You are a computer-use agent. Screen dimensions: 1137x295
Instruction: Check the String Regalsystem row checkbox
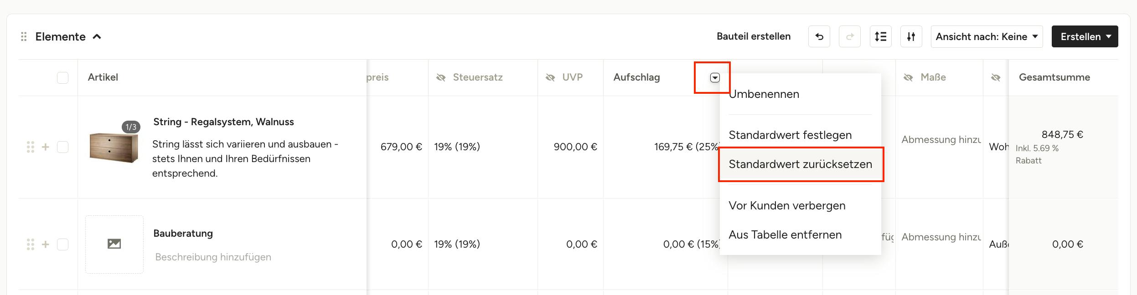click(x=63, y=147)
